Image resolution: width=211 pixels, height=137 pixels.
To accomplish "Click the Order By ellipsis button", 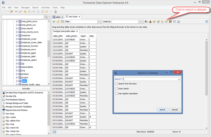I will (141, 22).
